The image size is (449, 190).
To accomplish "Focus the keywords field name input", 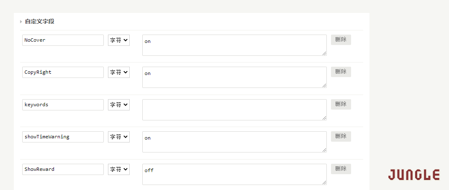I will tap(63, 105).
